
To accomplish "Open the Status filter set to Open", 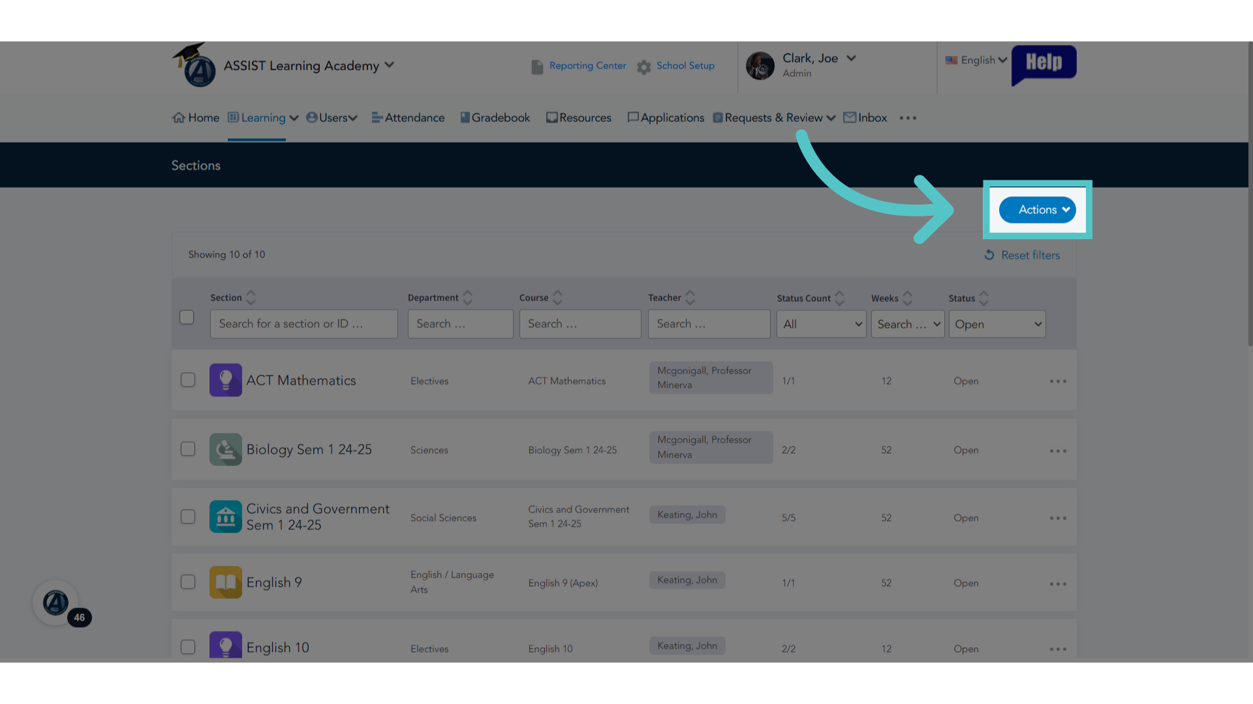I will pyautogui.click(x=997, y=324).
